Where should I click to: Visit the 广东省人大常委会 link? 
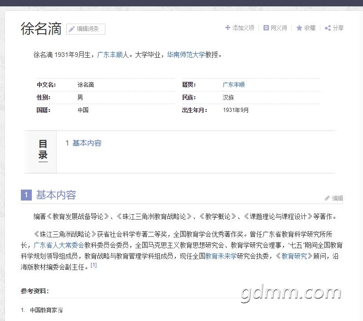point(59,246)
